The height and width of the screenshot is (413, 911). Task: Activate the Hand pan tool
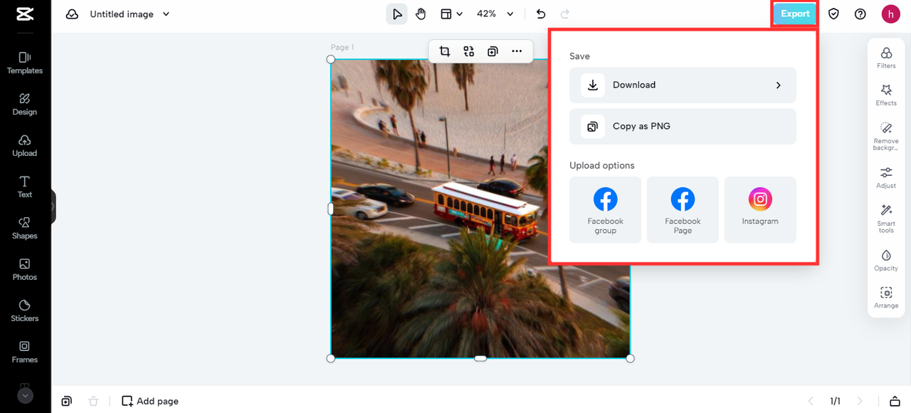click(x=421, y=14)
